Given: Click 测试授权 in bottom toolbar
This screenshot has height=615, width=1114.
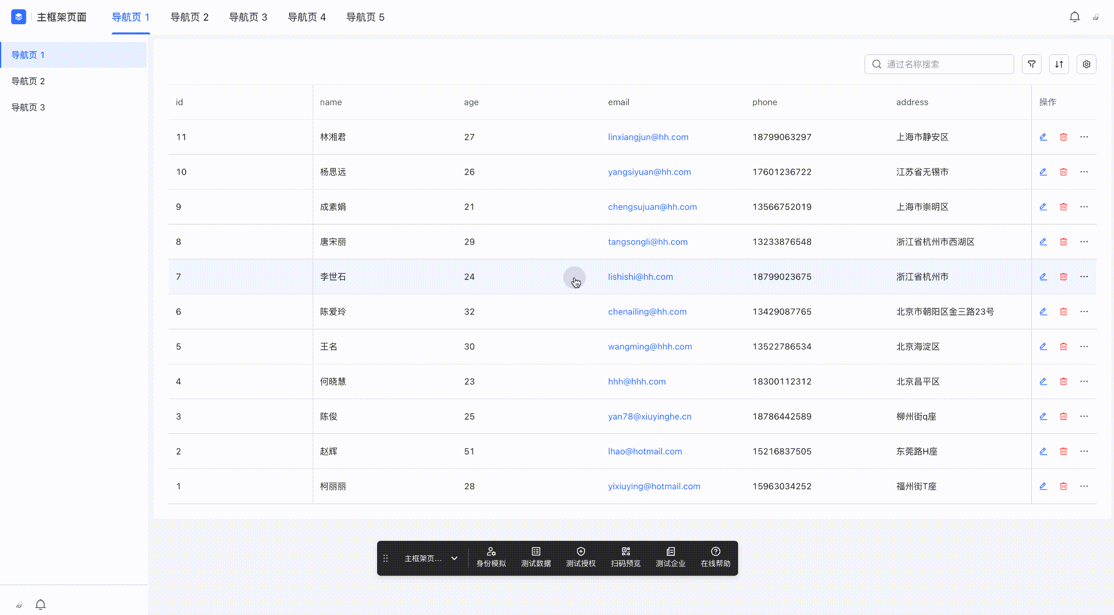Looking at the screenshot, I should click(x=581, y=558).
